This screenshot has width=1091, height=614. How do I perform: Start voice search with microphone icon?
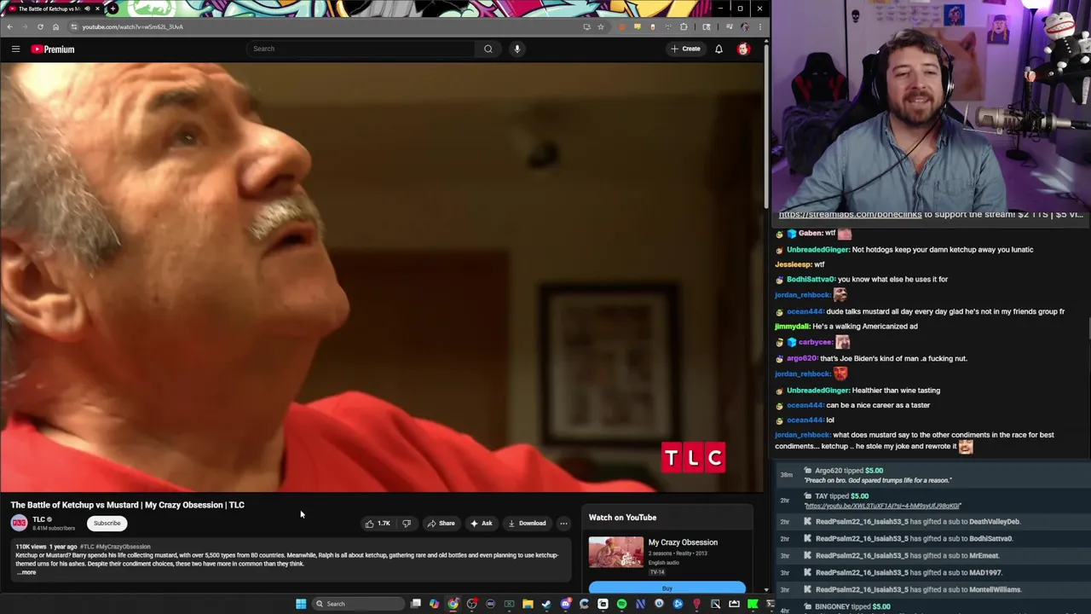[517, 49]
